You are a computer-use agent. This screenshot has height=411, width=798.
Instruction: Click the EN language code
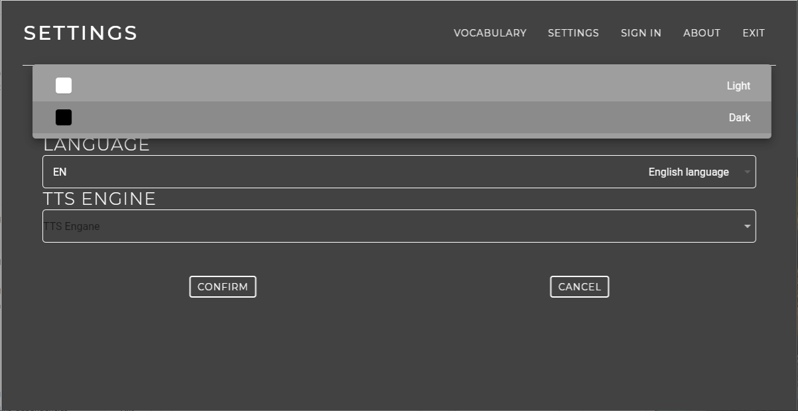(60, 172)
